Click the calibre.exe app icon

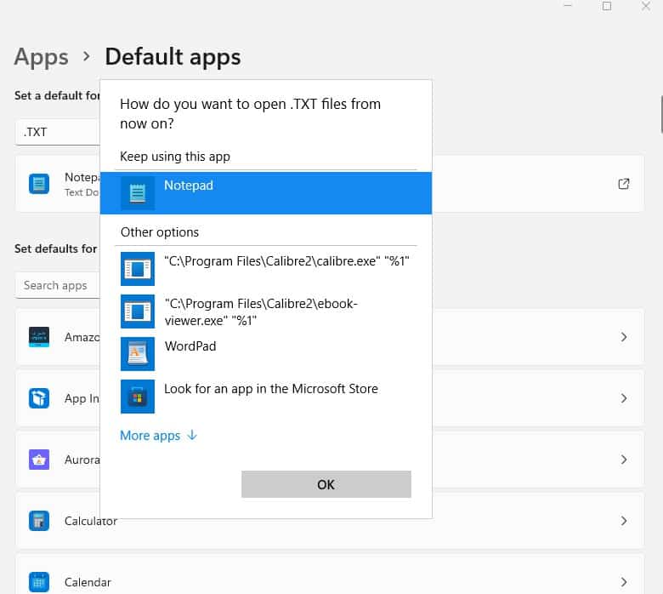point(138,268)
